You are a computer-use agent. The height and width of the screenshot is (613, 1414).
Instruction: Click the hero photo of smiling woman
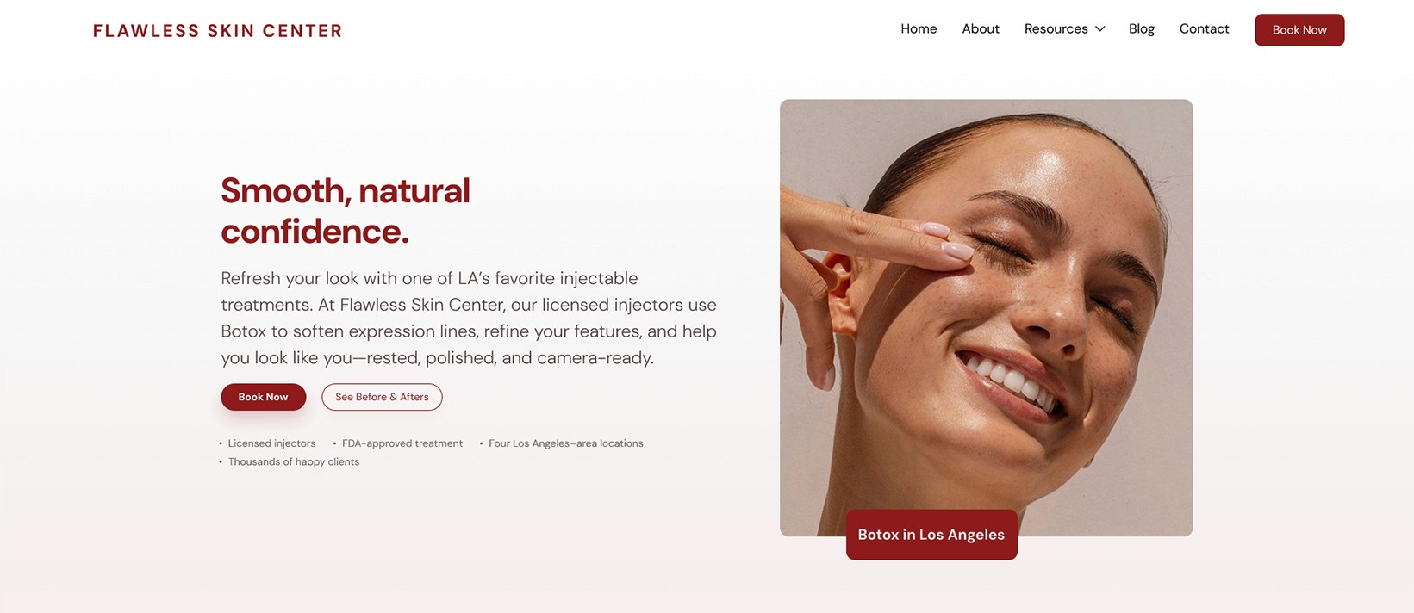click(x=986, y=318)
